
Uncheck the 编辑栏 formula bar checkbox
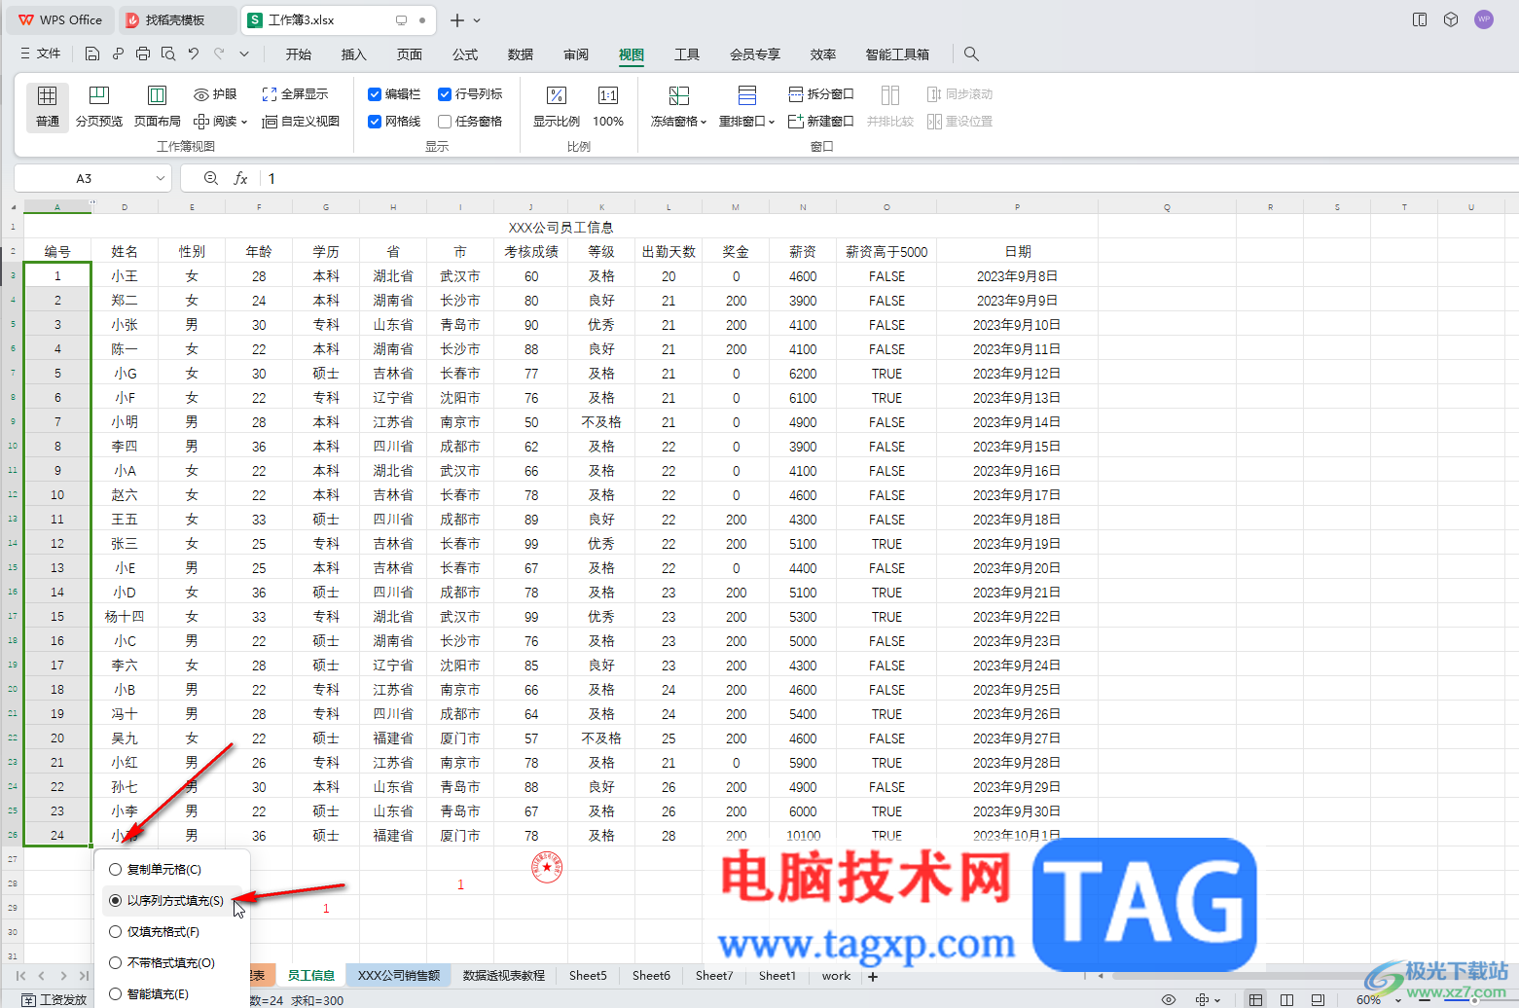[375, 94]
